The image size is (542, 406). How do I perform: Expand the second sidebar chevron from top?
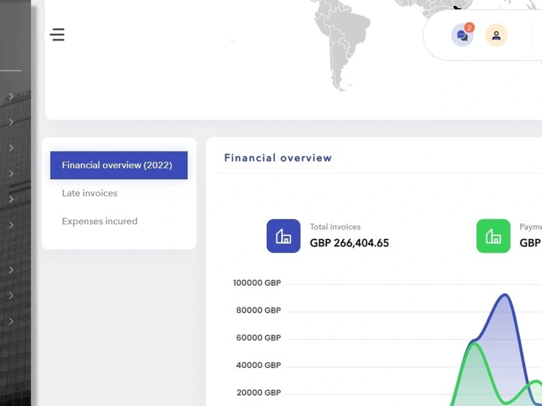coord(11,122)
